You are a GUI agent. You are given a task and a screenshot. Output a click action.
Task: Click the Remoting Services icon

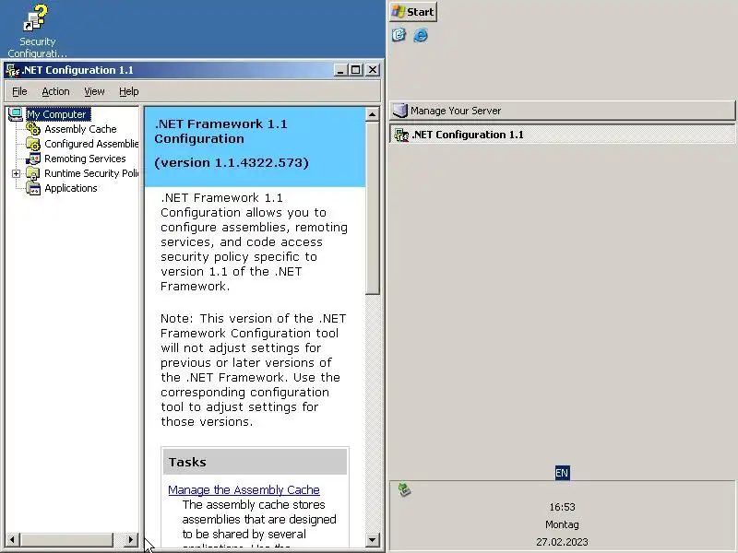point(33,159)
